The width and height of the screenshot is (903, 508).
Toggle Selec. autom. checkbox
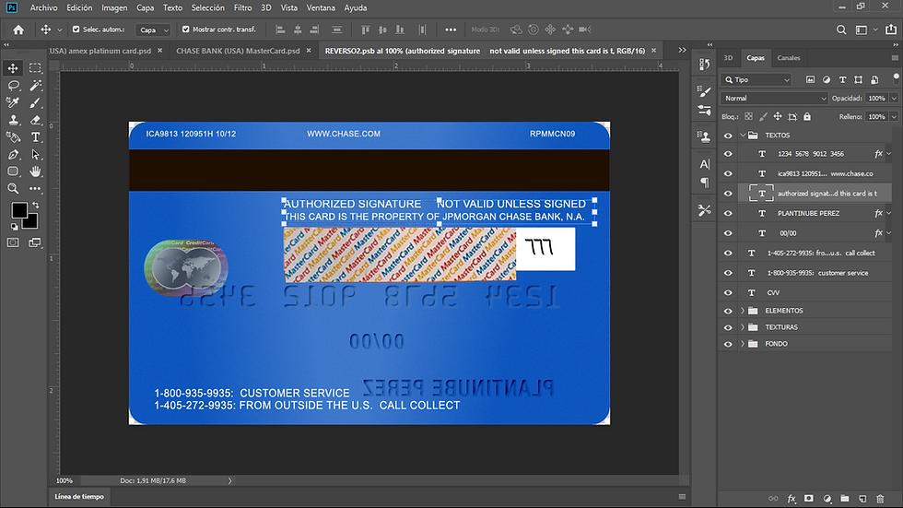[76, 30]
